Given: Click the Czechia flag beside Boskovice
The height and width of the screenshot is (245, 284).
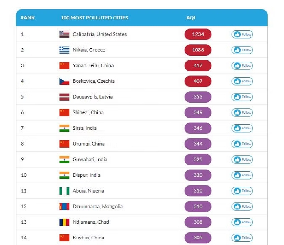Looking at the screenshot, I should [64, 81].
